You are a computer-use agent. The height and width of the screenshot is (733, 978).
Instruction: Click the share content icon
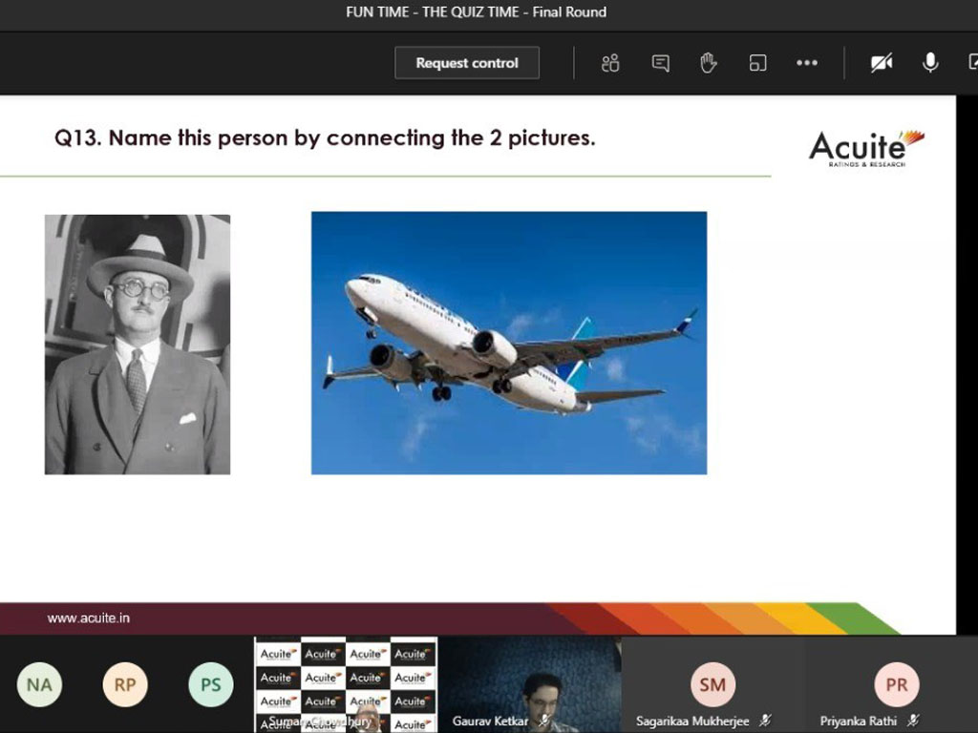point(971,63)
